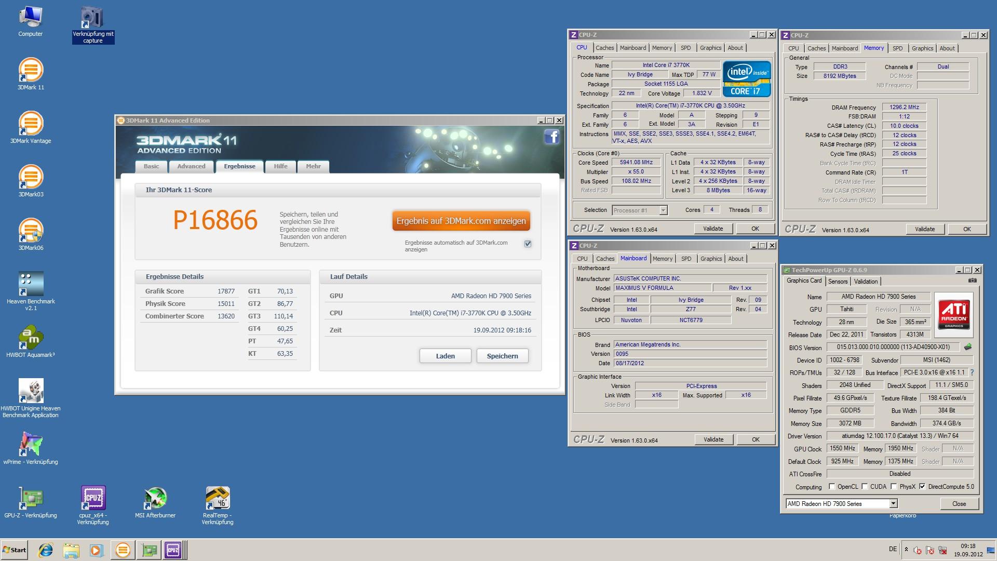Image resolution: width=997 pixels, height=561 pixels.
Task: Open Internet Explorer from taskbar
Action: [x=46, y=550]
